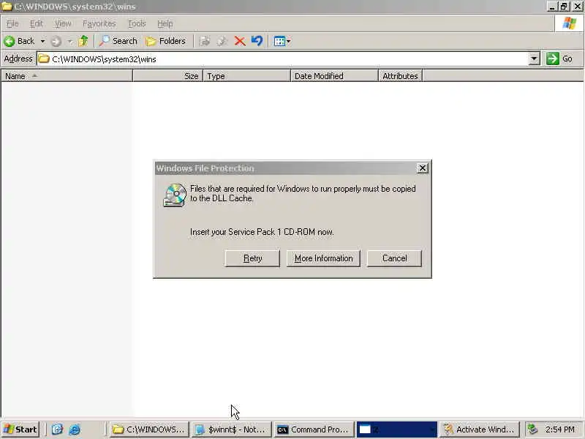Go up one folder level icon
585x439 pixels.
click(83, 41)
